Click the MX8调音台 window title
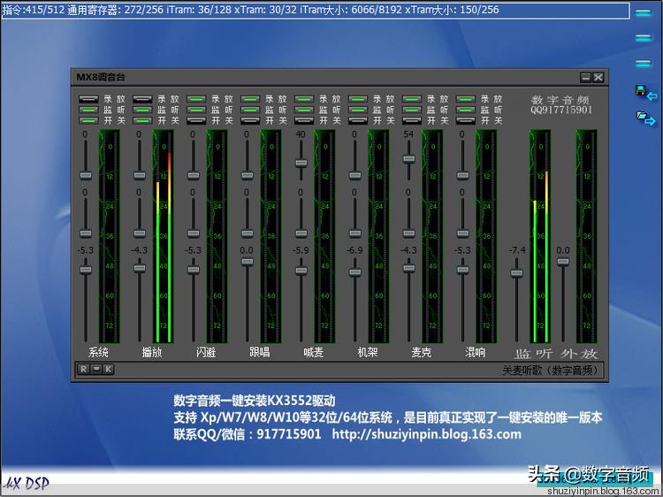Viewport: 663px width, 497px height. point(101,77)
